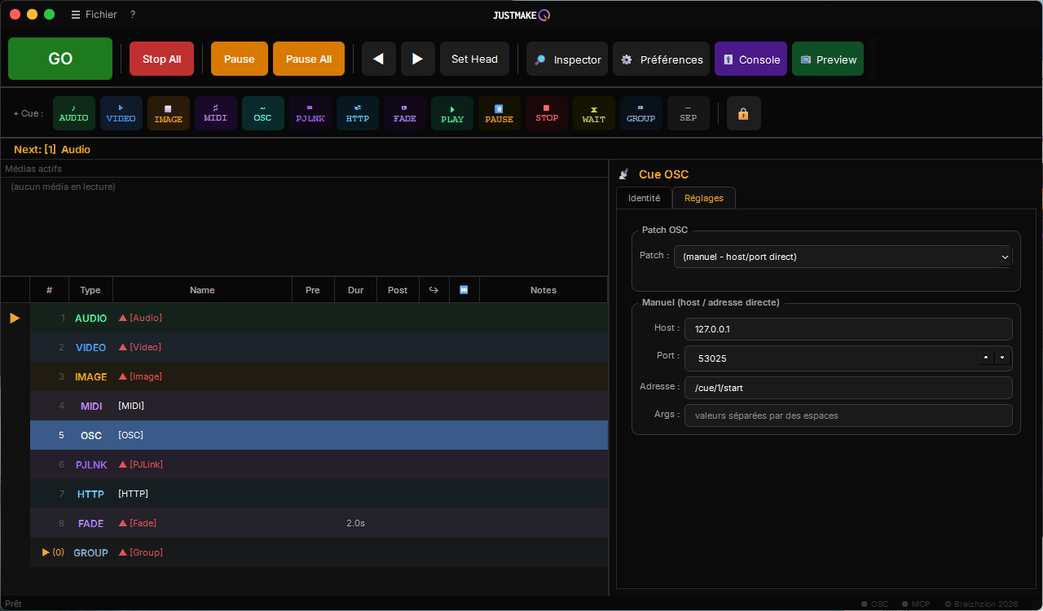Click the Args input field
Image resolution: width=1043 pixels, height=611 pixels.
(848, 415)
